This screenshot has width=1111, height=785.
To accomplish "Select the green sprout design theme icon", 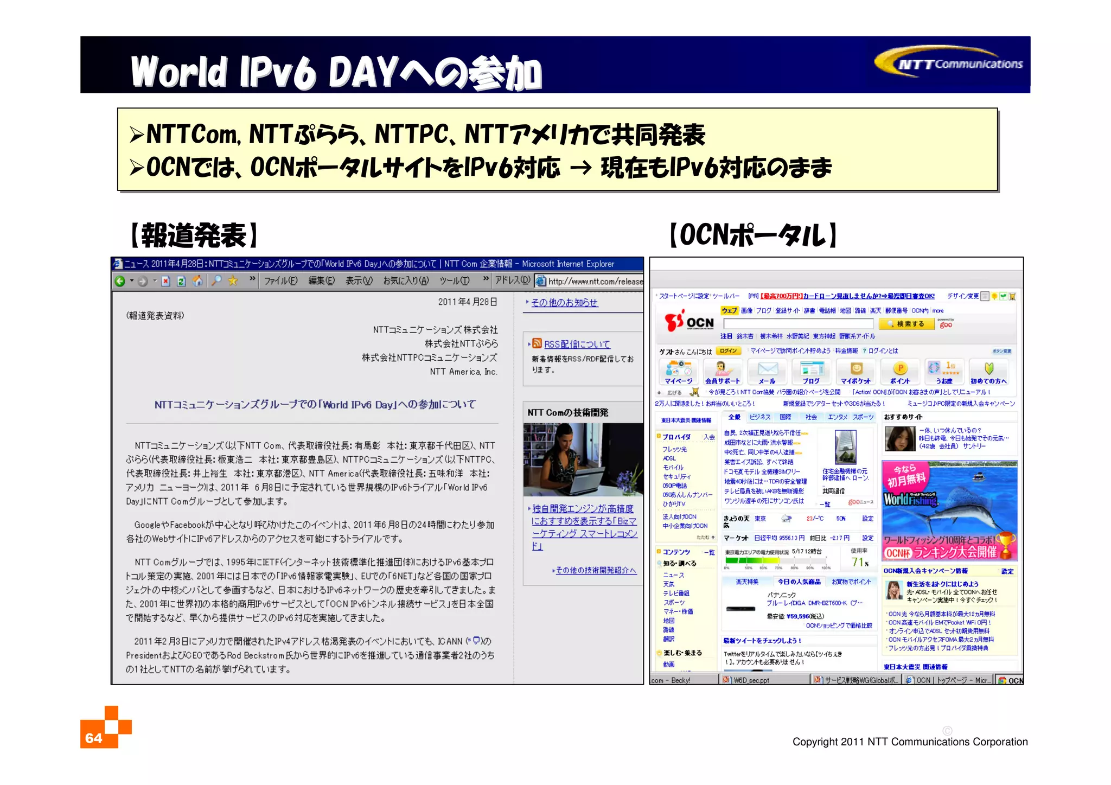I will coord(1004,296).
